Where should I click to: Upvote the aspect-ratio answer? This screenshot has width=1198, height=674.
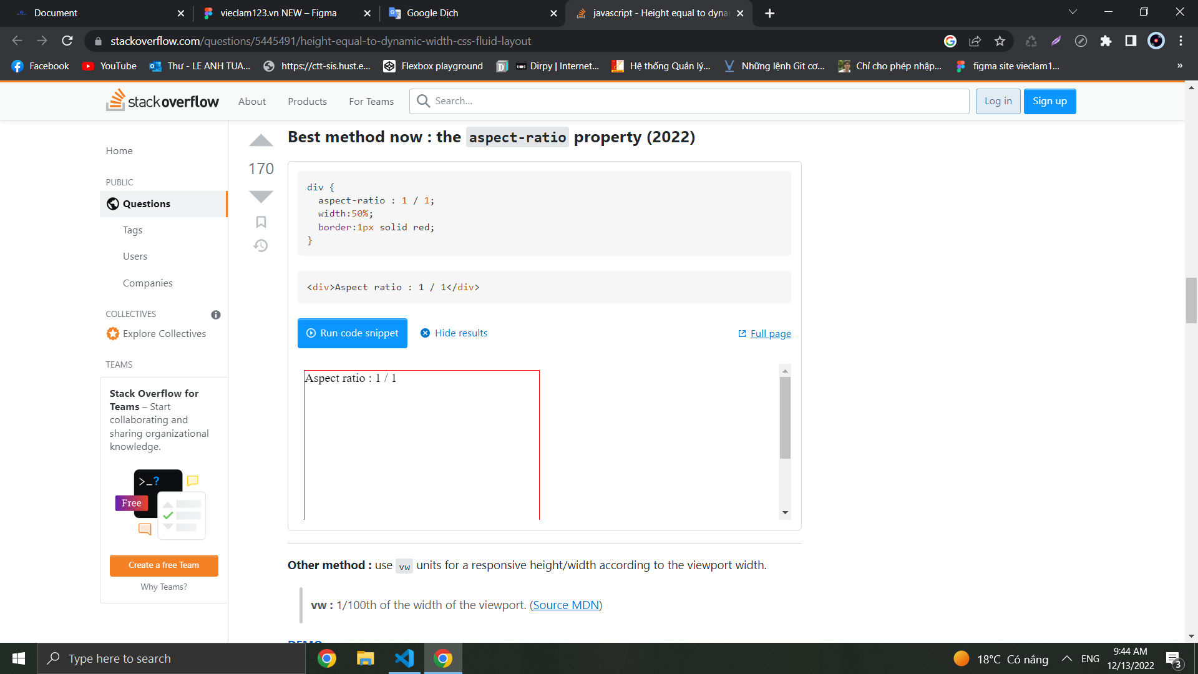coord(261,140)
